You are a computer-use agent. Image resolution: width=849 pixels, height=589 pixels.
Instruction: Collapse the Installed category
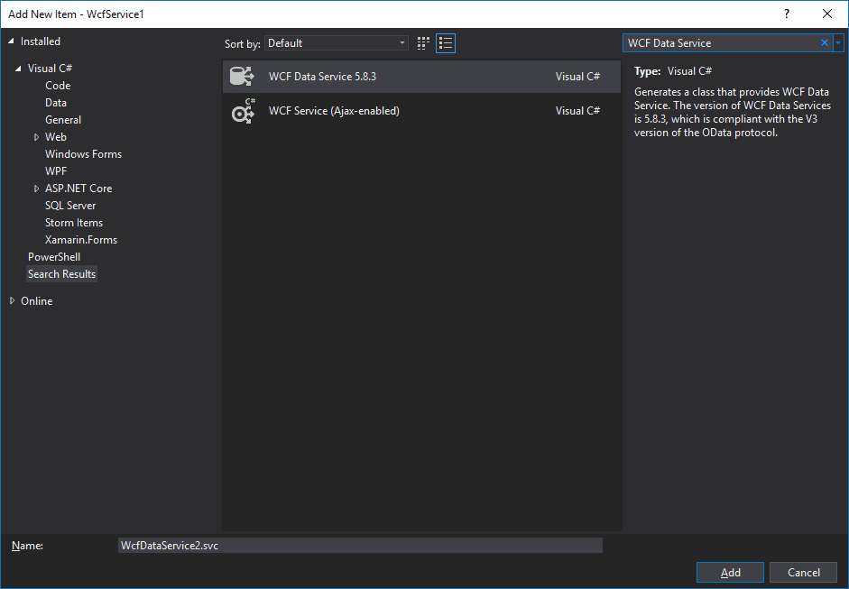(x=12, y=41)
